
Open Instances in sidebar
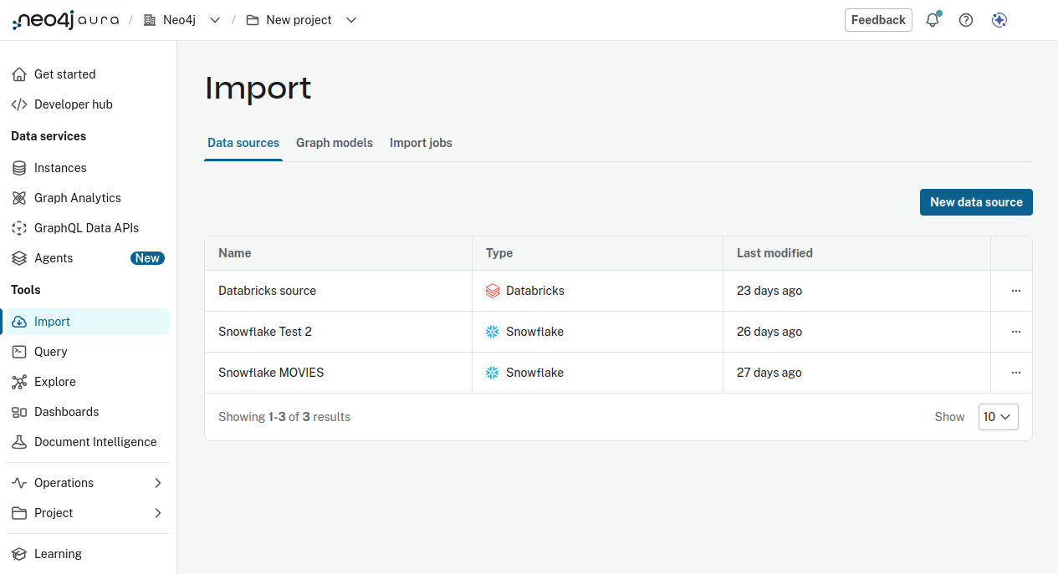(x=88, y=168)
